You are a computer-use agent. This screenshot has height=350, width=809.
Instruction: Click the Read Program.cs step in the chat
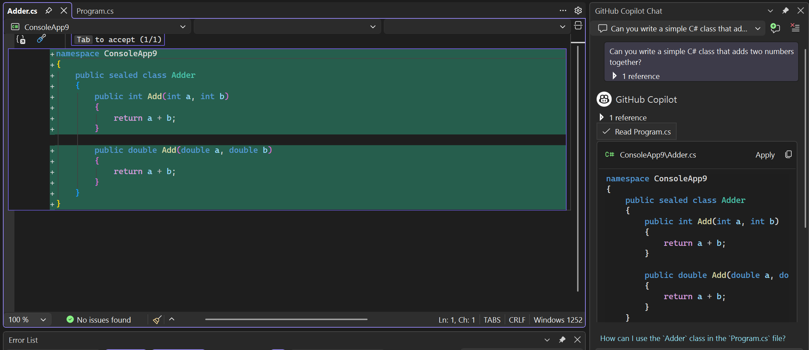pos(637,132)
